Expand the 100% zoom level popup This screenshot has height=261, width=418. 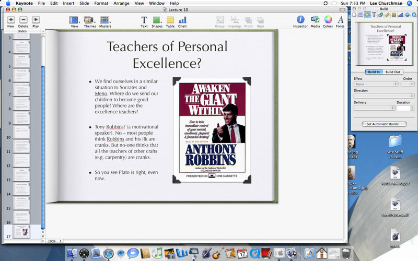[x=54, y=241]
